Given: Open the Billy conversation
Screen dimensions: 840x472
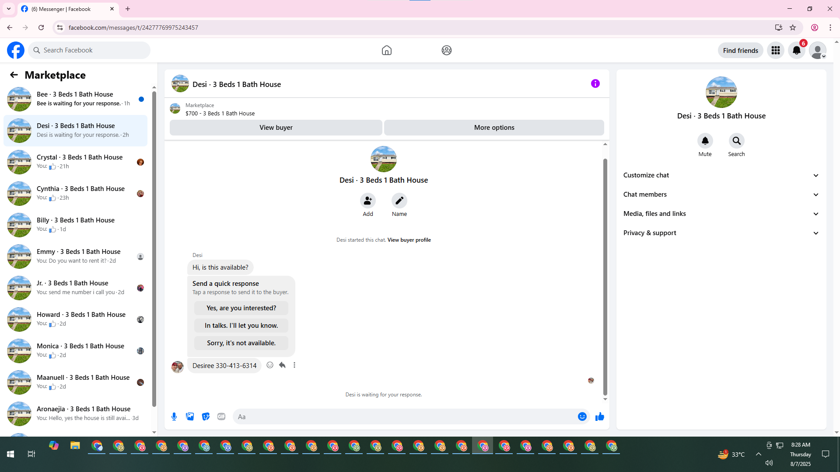Looking at the screenshot, I should 75,225.
